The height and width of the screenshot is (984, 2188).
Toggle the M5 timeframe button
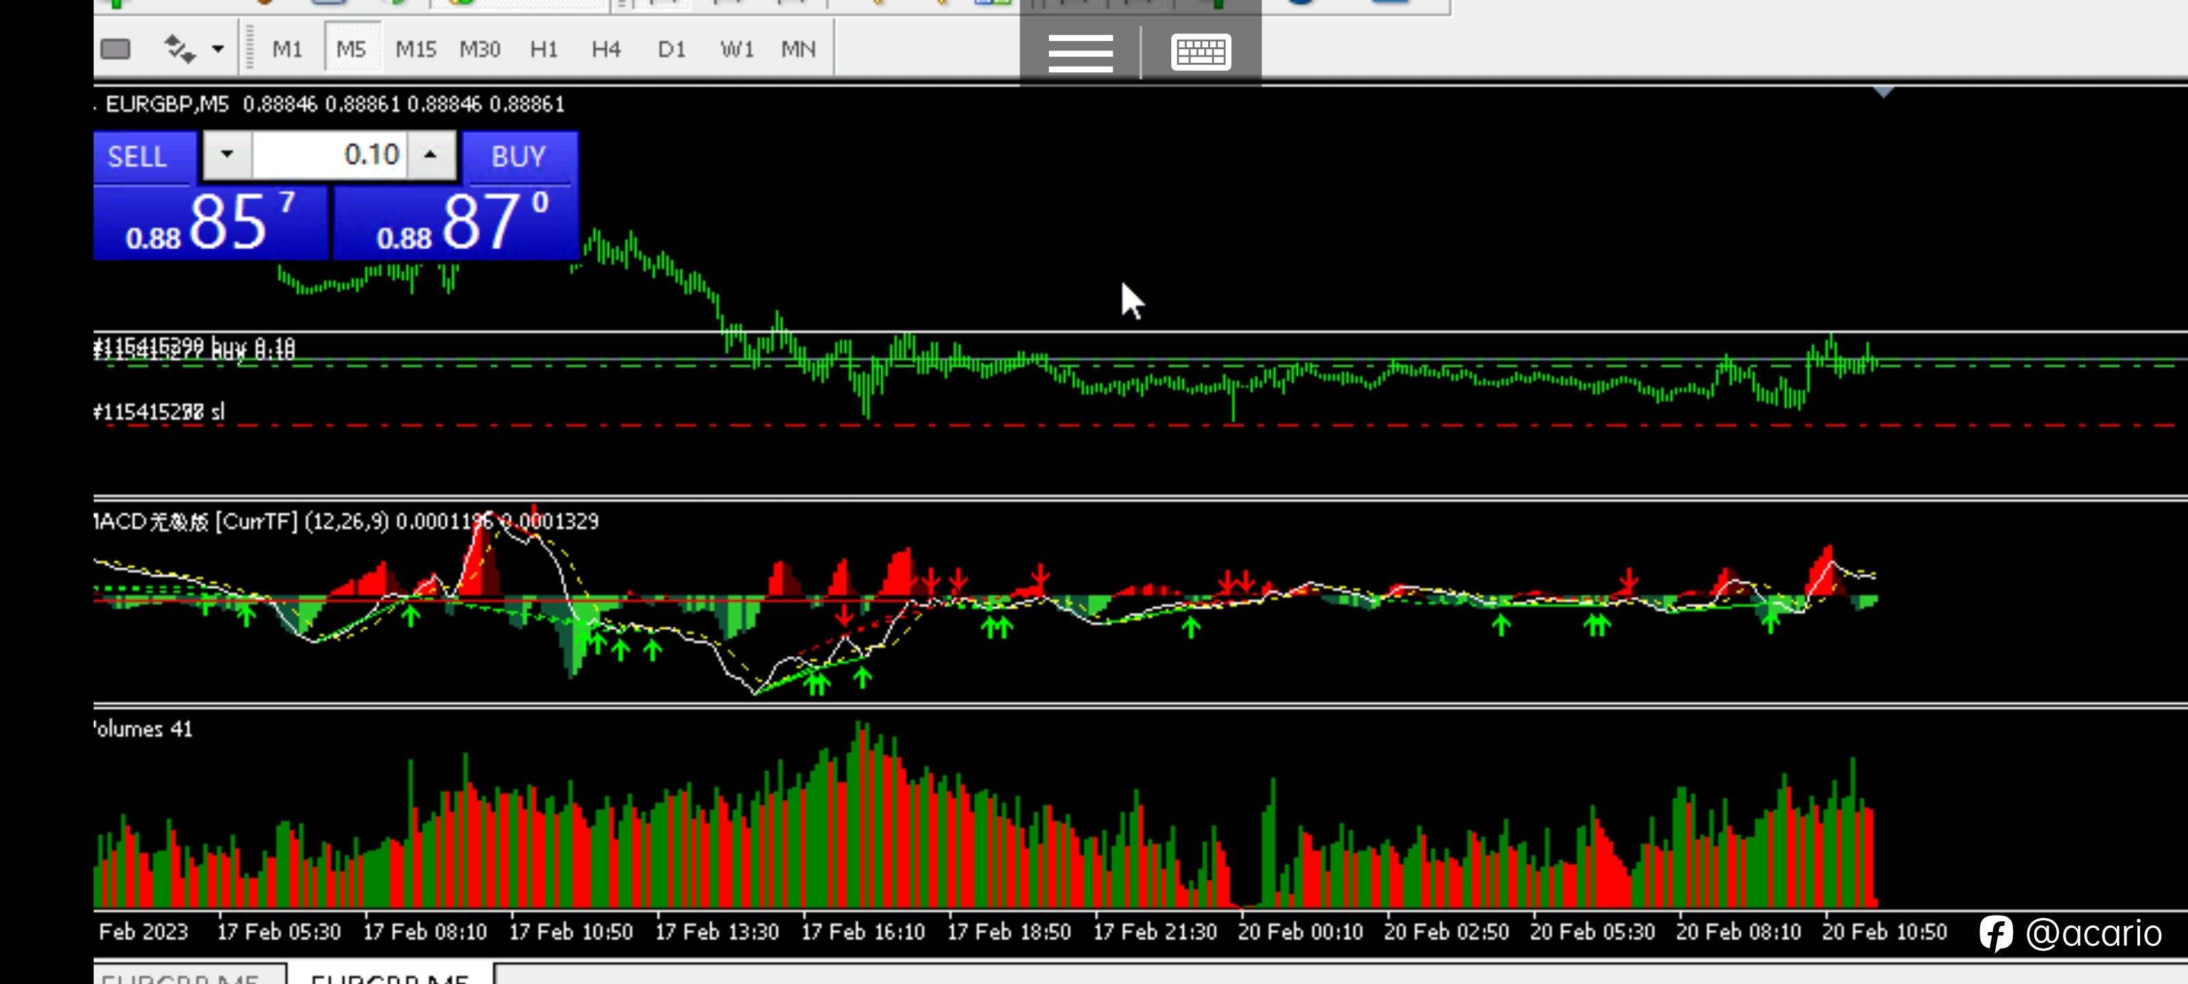pyautogui.click(x=351, y=49)
